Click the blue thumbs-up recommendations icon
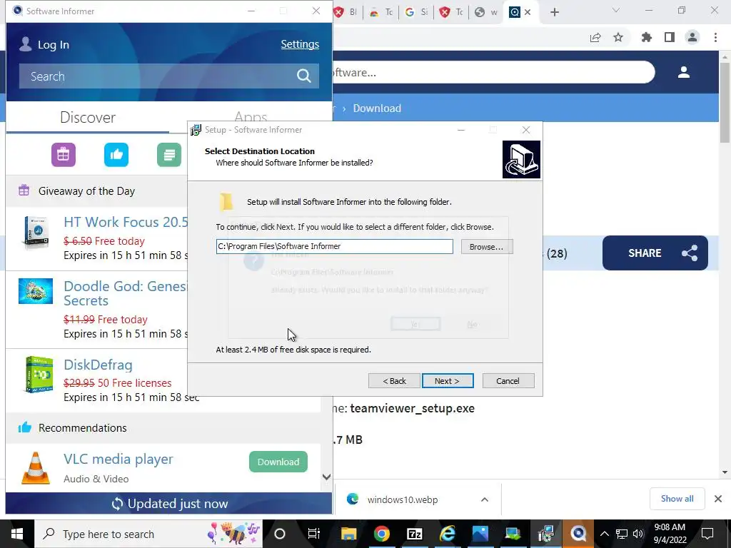The width and height of the screenshot is (731, 548). 116,155
